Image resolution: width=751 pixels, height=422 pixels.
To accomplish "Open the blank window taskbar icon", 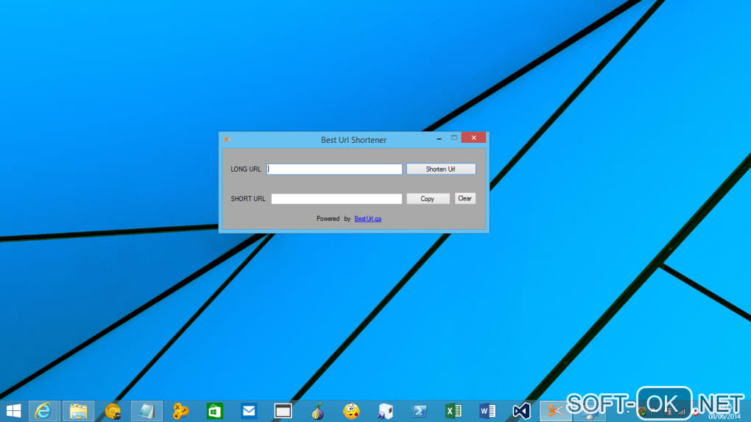I will [x=283, y=411].
